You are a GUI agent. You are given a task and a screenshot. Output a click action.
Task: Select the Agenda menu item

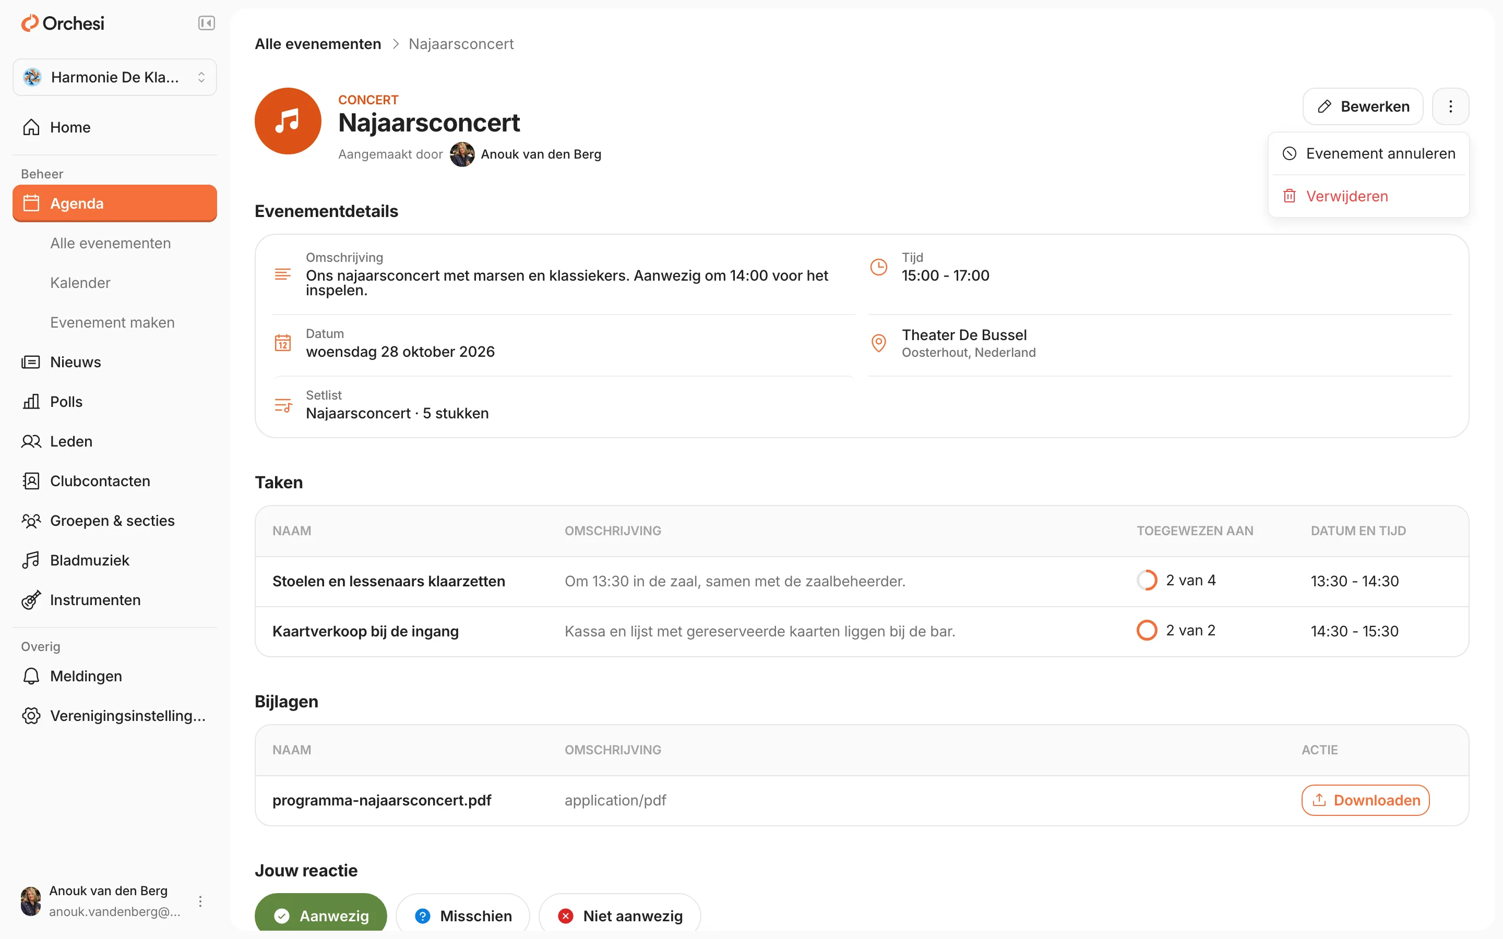pos(114,203)
